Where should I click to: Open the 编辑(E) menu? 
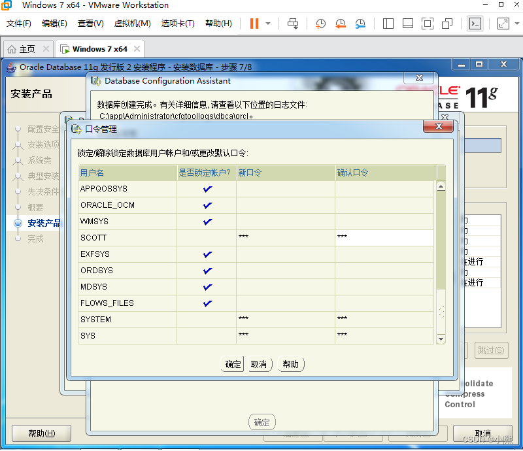pyautogui.click(x=54, y=24)
